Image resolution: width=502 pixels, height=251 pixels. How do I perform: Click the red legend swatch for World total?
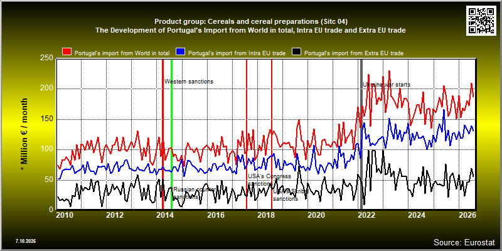pyautogui.click(x=67, y=52)
